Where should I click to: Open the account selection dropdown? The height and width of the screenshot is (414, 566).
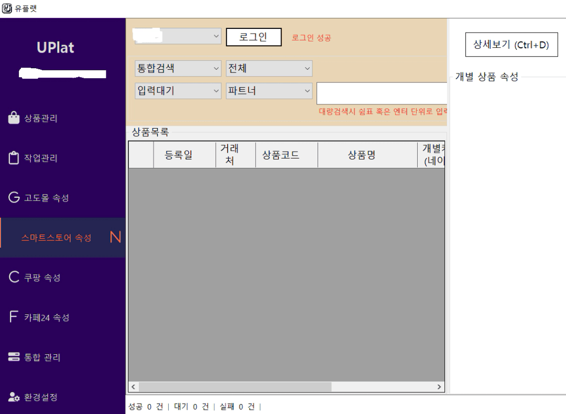pos(178,36)
